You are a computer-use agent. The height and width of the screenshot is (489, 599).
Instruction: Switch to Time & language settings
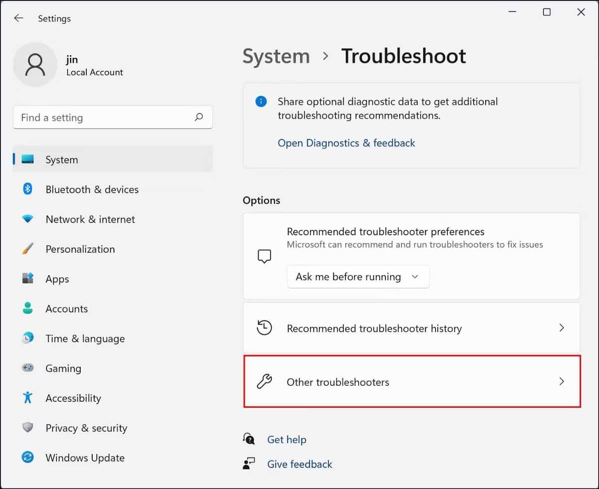point(27,338)
